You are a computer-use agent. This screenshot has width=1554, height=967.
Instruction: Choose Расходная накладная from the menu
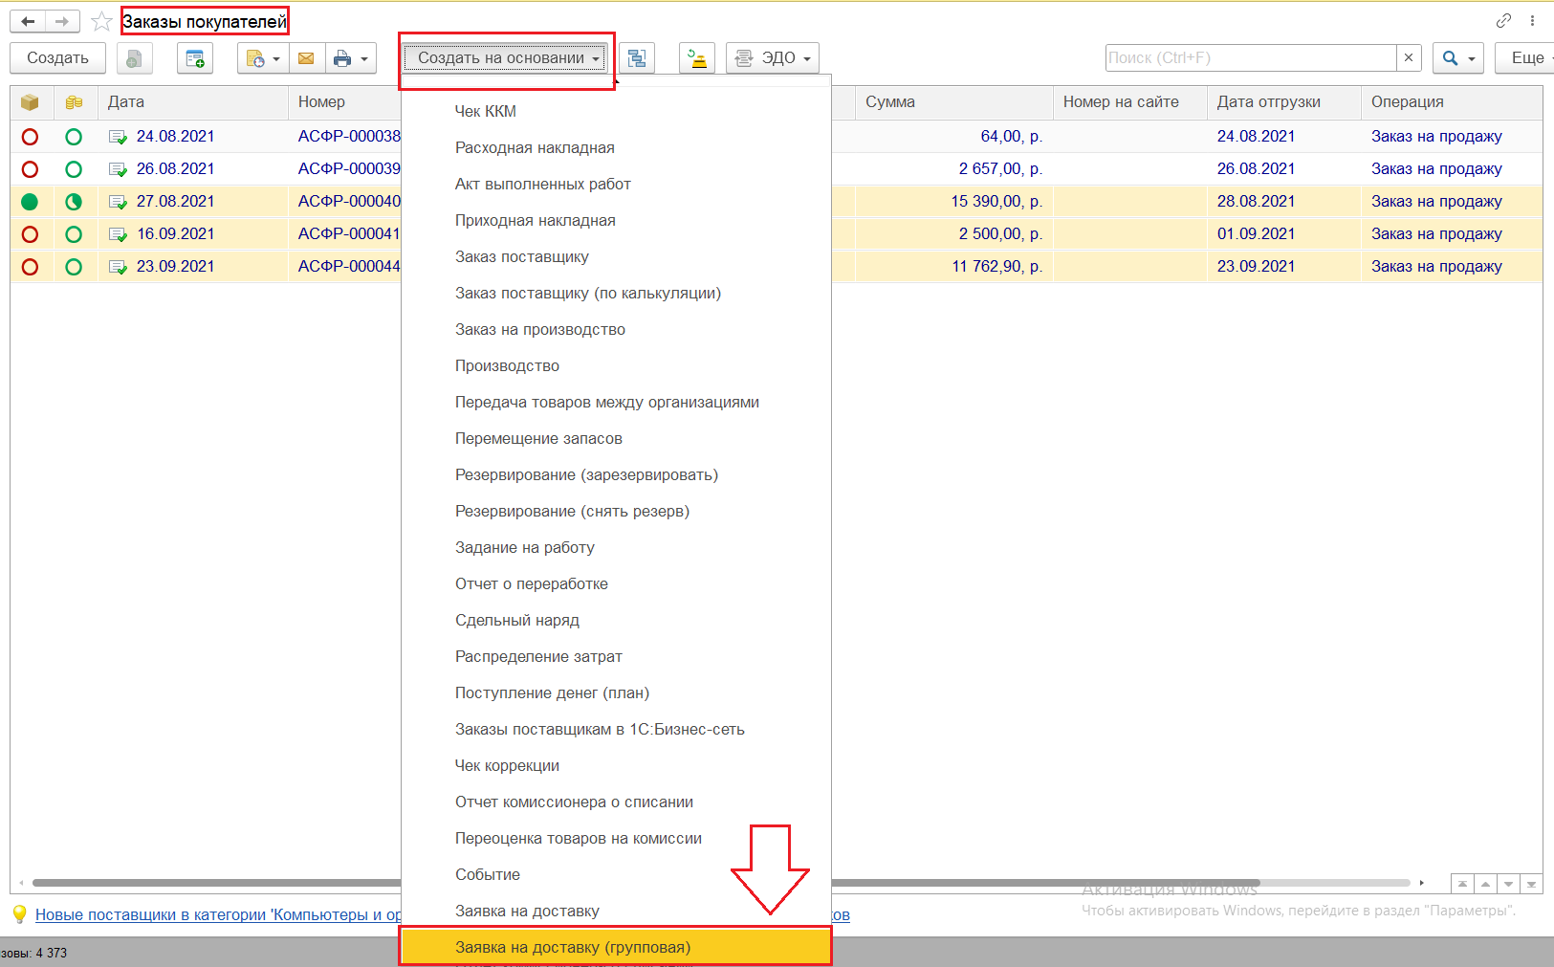[x=616, y=148]
